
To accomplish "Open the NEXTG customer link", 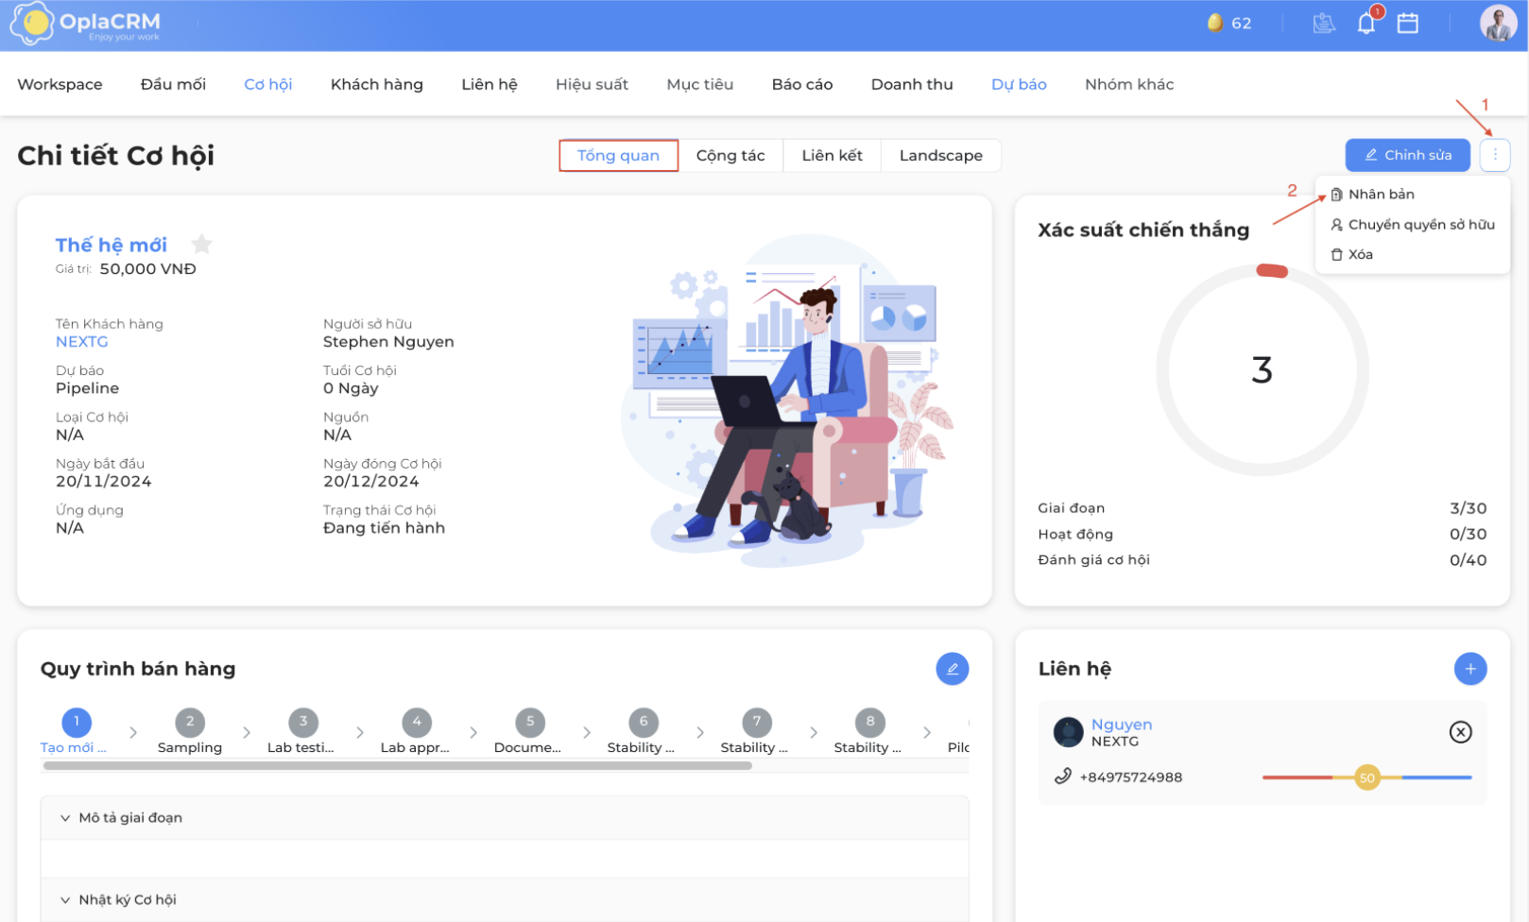I will pyautogui.click(x=82, y=342).
